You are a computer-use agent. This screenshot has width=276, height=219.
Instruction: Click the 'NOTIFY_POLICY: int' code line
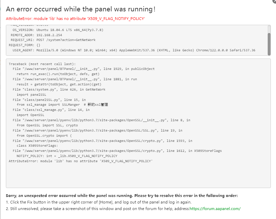[67, 156]
